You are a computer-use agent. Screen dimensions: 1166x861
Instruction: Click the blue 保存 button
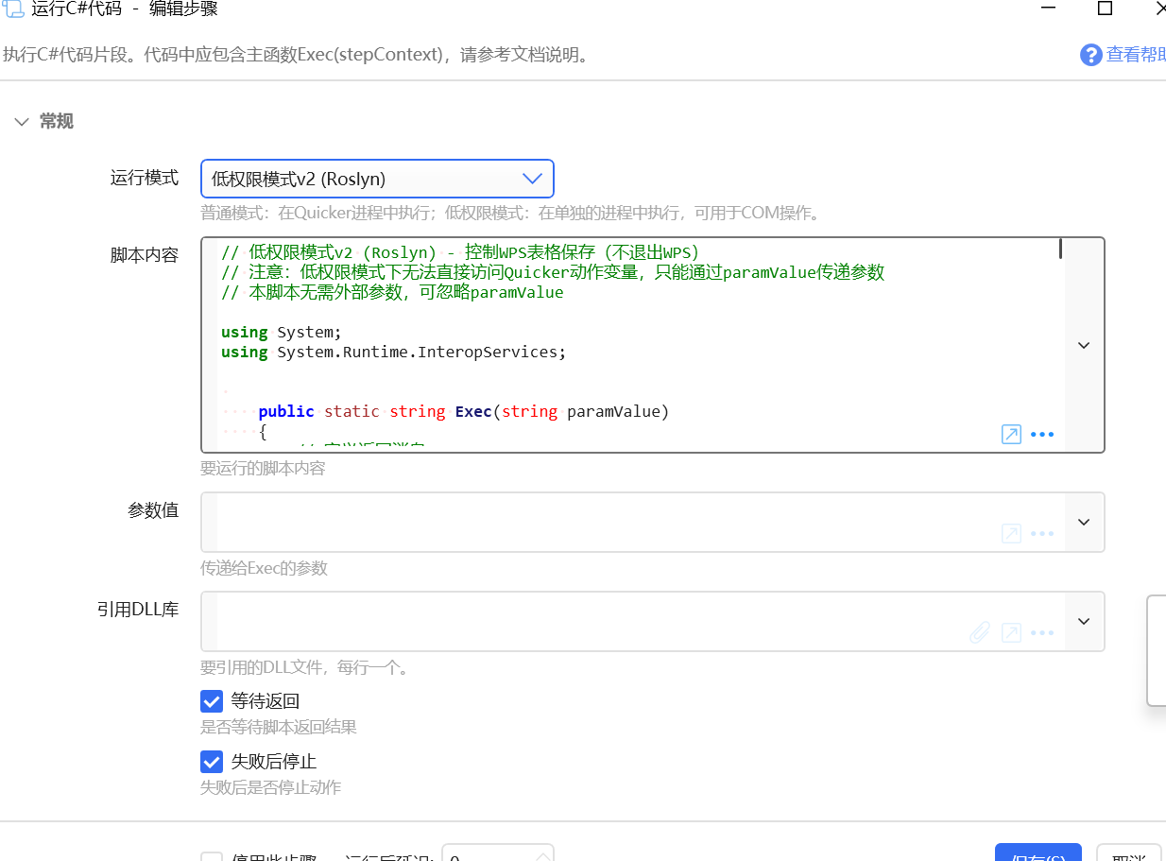coord(1037,854)
